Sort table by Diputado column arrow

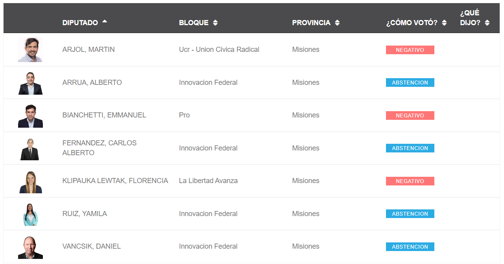[x=105, y=22]
